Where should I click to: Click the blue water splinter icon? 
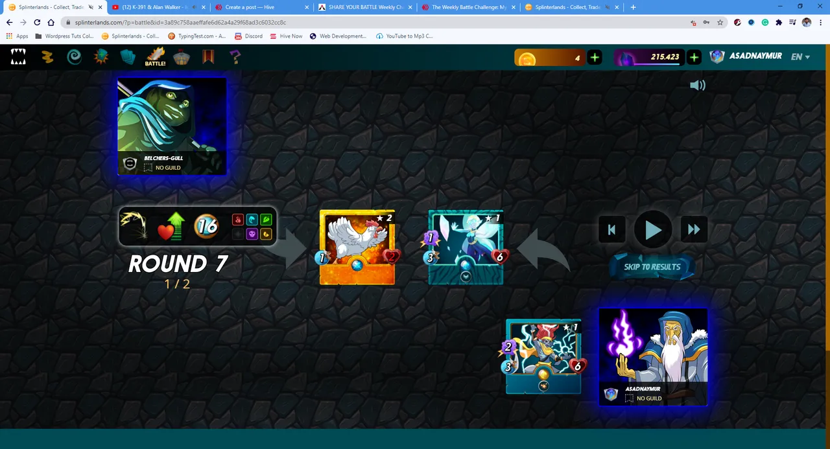point(252,220)
